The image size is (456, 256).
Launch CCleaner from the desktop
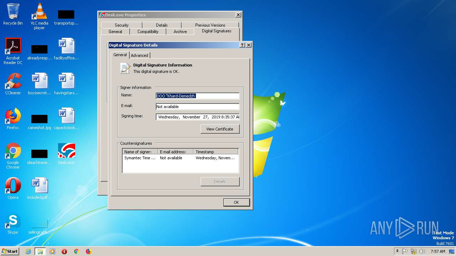pyautogui.click(x=13, y=84)
